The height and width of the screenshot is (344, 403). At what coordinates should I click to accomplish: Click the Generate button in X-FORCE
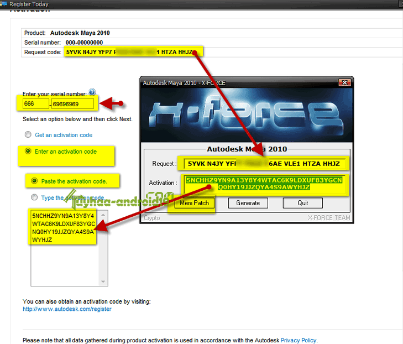[x=248, y=203]
